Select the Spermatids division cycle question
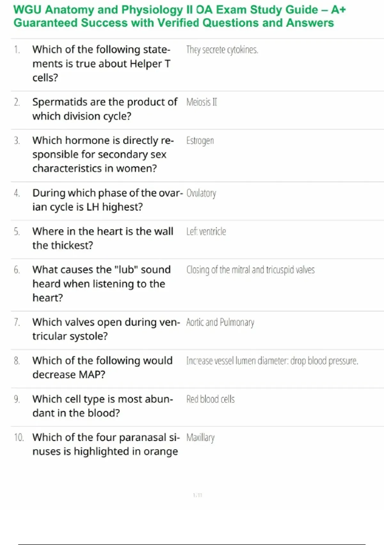The width and height of the screenshot is (384, 545). coord(105,109)
